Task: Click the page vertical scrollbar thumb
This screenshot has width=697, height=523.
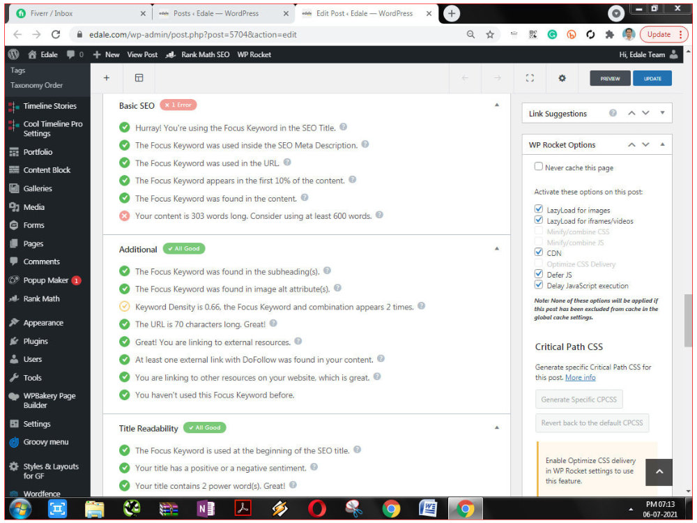Action: point(688,320)
